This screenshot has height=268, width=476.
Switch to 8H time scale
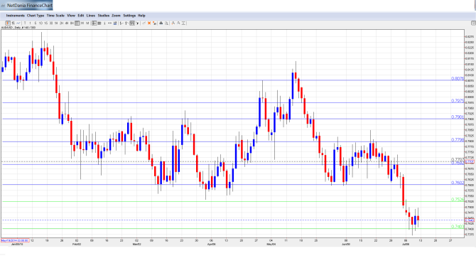pyautogui.click(x=72, y=23)
